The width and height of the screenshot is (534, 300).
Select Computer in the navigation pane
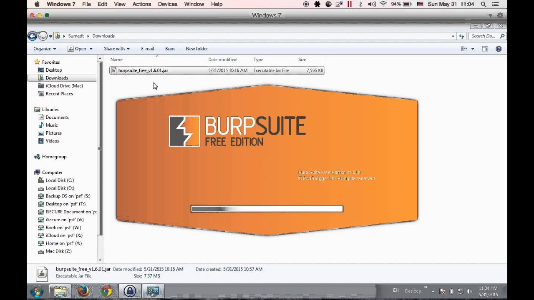(52, 172)
